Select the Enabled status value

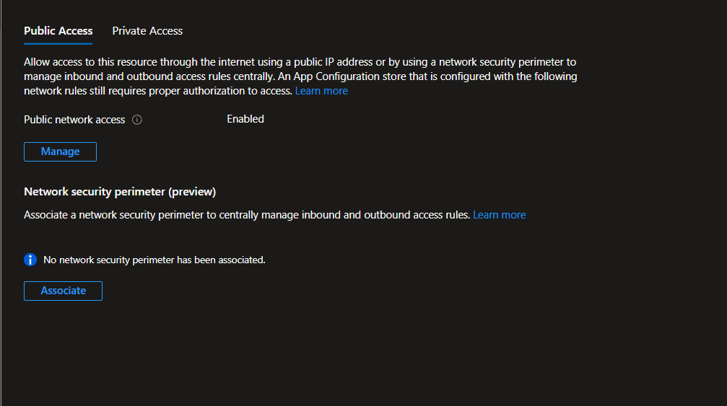[245, 119]
